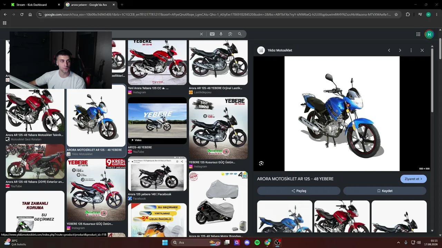Open the Chrome three-dot menu

436,14
